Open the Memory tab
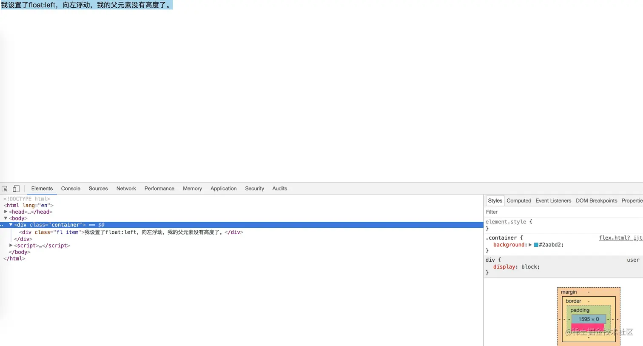The width and height of the screenshot is (643, 346). (x=192, y=189)
